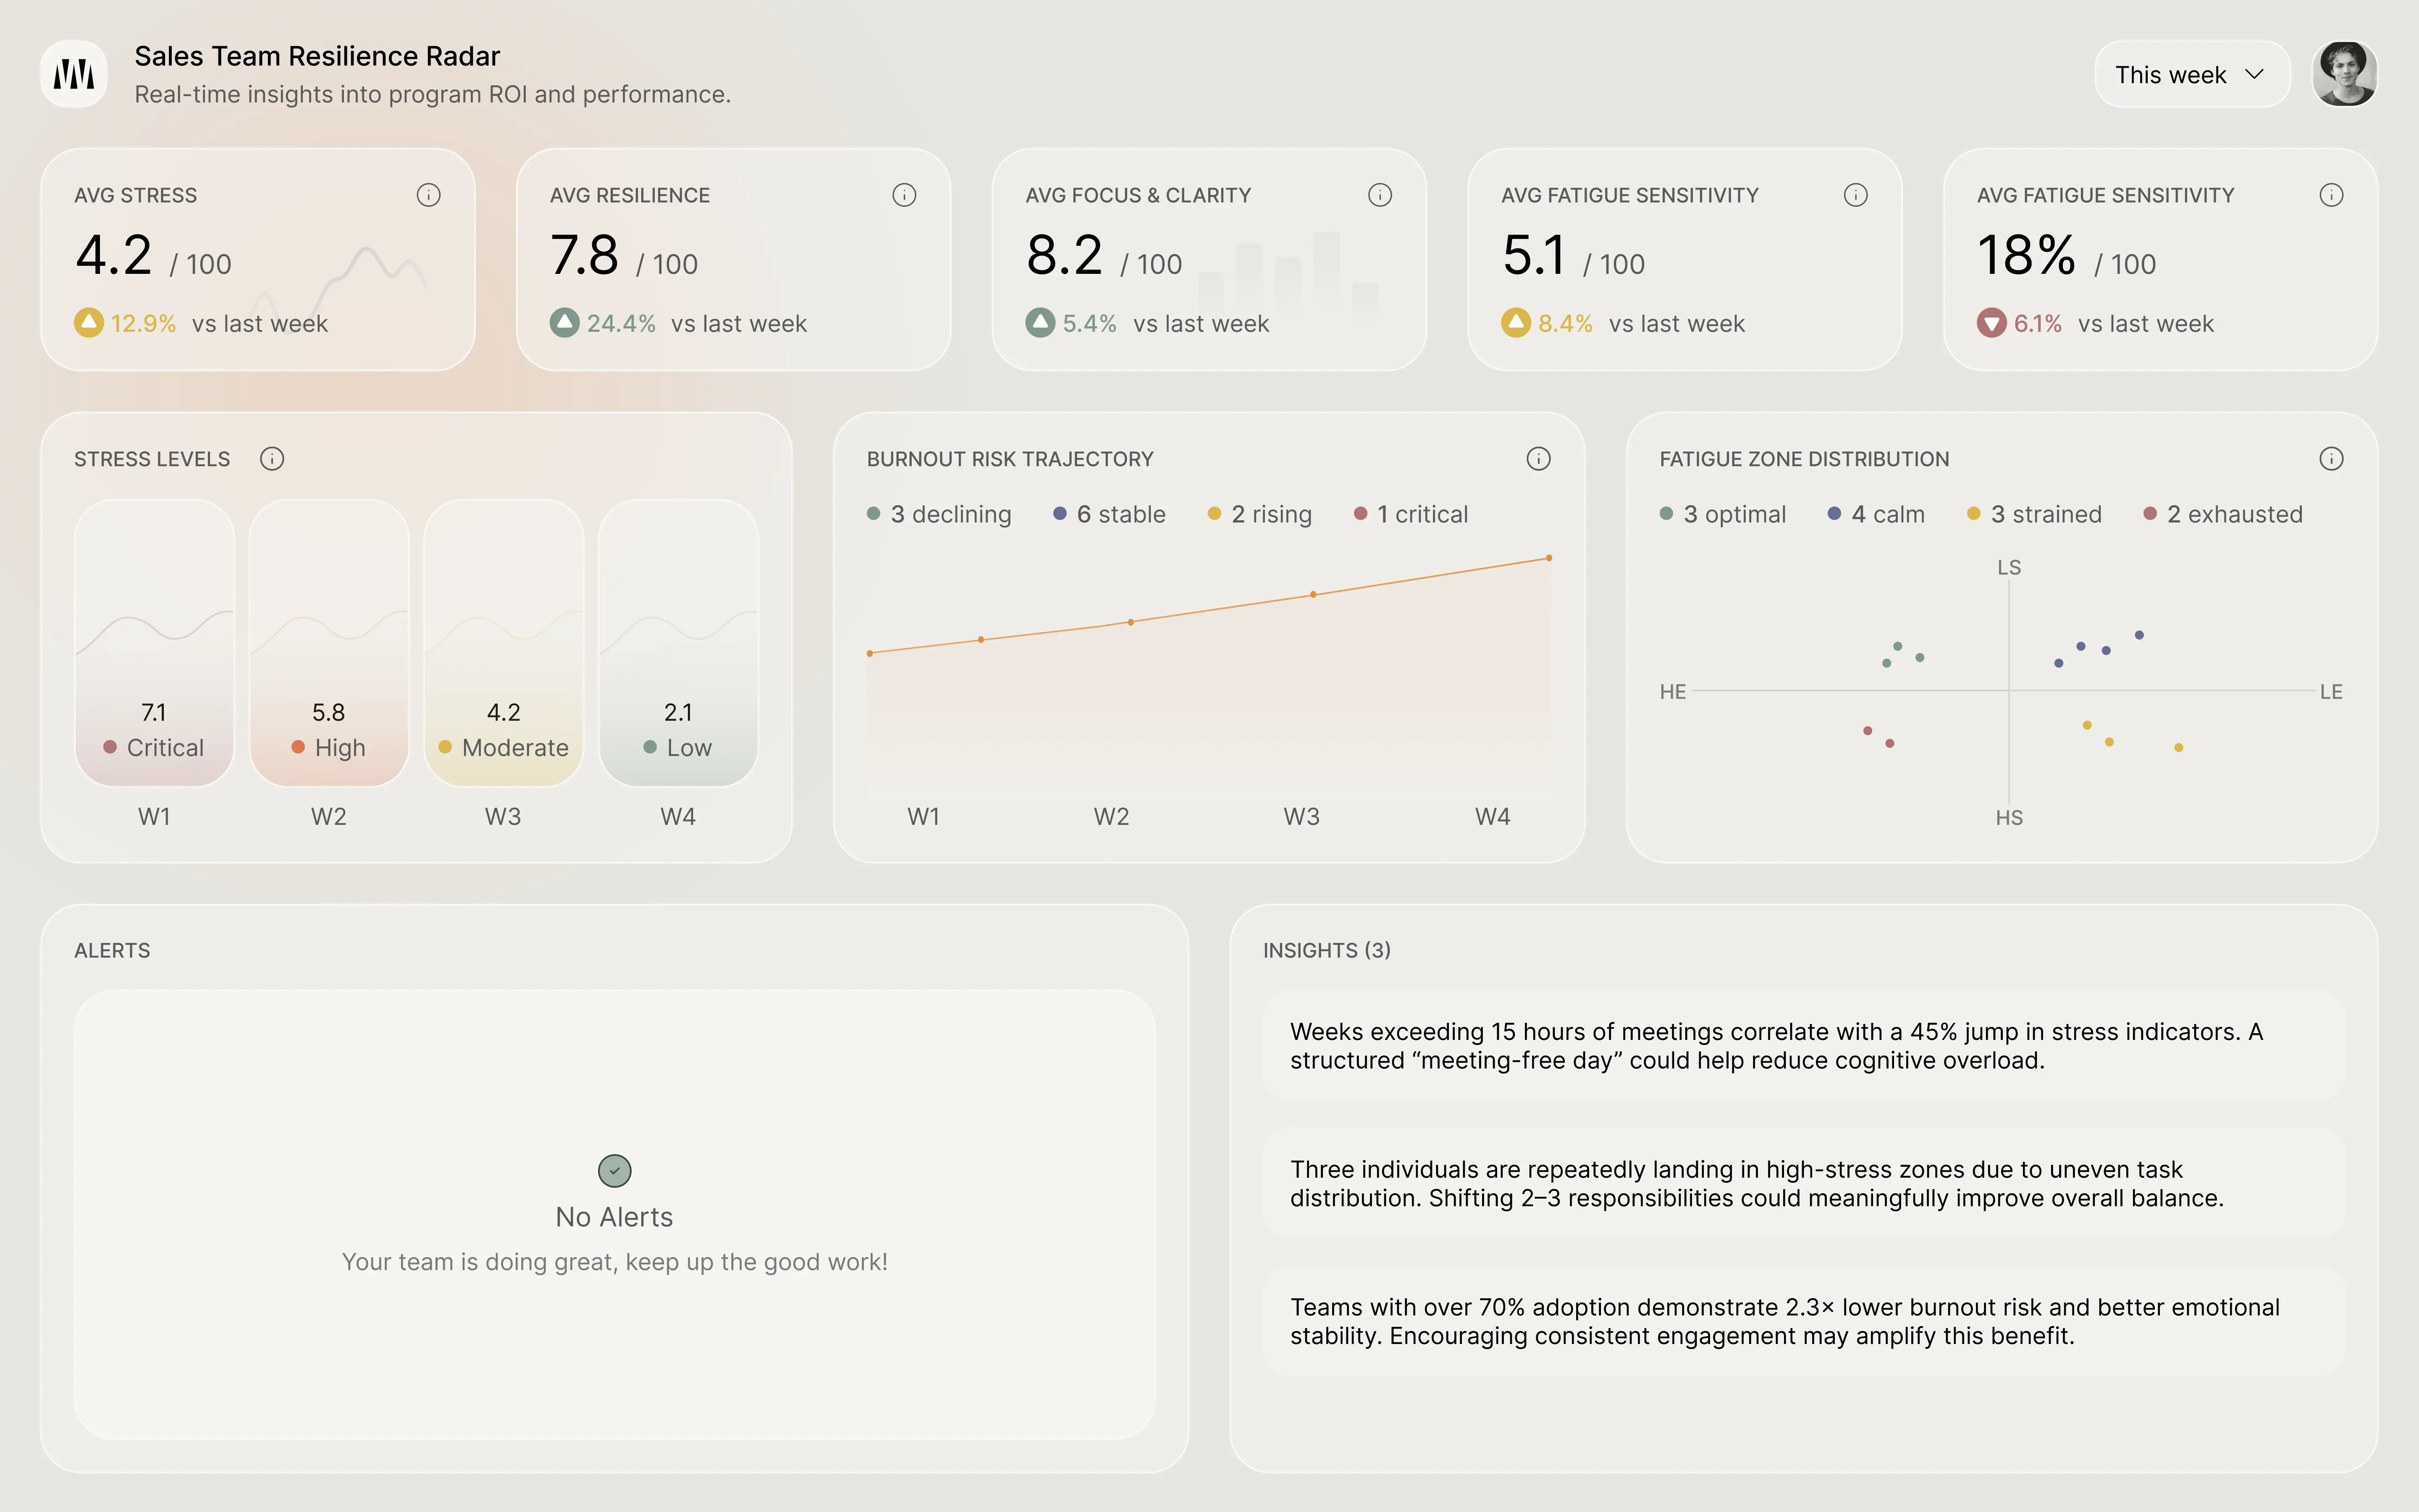Viewport: 2419px width, 1512px height.
Task: Click the LS axis label
Action: pos(2009,567)
